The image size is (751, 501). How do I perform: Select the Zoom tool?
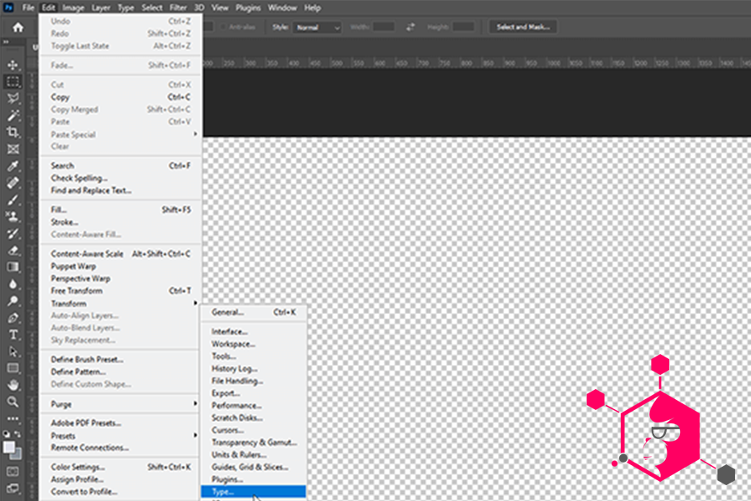(13, 402)
